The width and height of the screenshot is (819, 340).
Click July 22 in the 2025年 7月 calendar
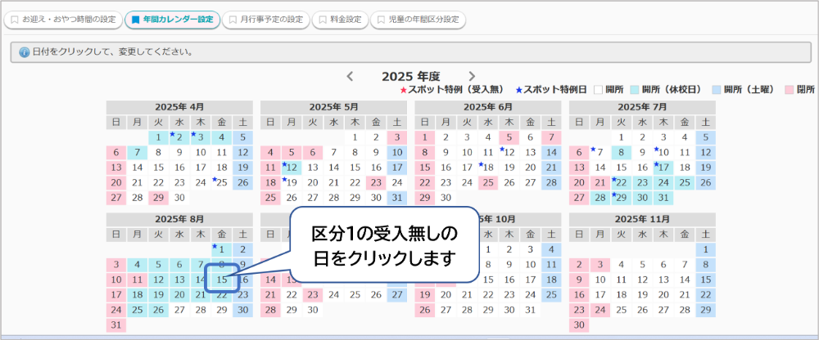(x=621, y=182)
